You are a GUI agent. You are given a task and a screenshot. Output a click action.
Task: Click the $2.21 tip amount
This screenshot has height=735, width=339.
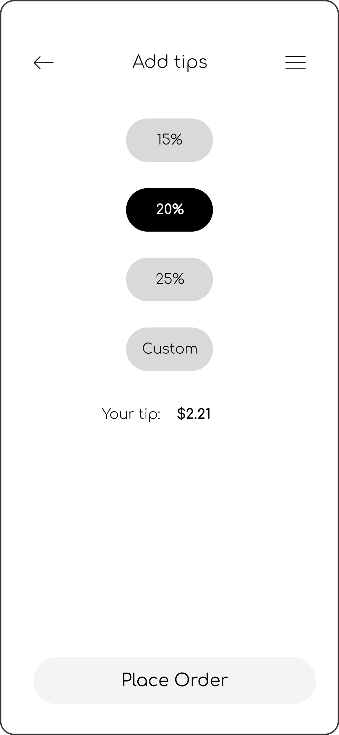click(x=194, y=414)
